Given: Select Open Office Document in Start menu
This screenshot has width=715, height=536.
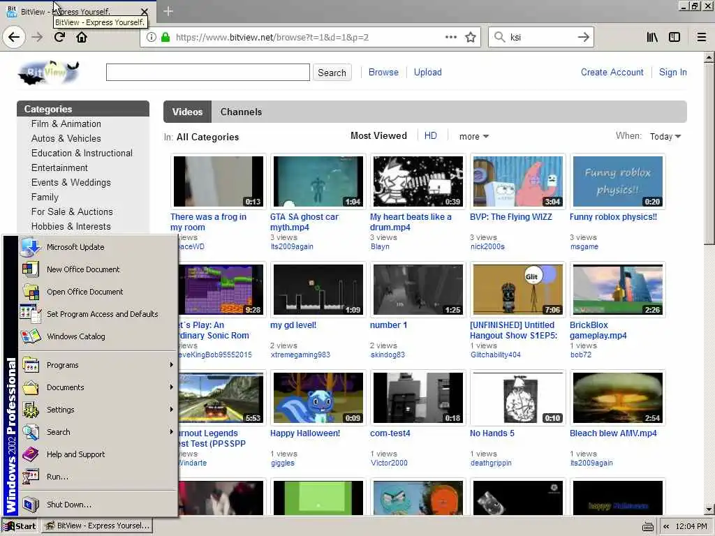Looking at the screenshot, I should point(98,292).
